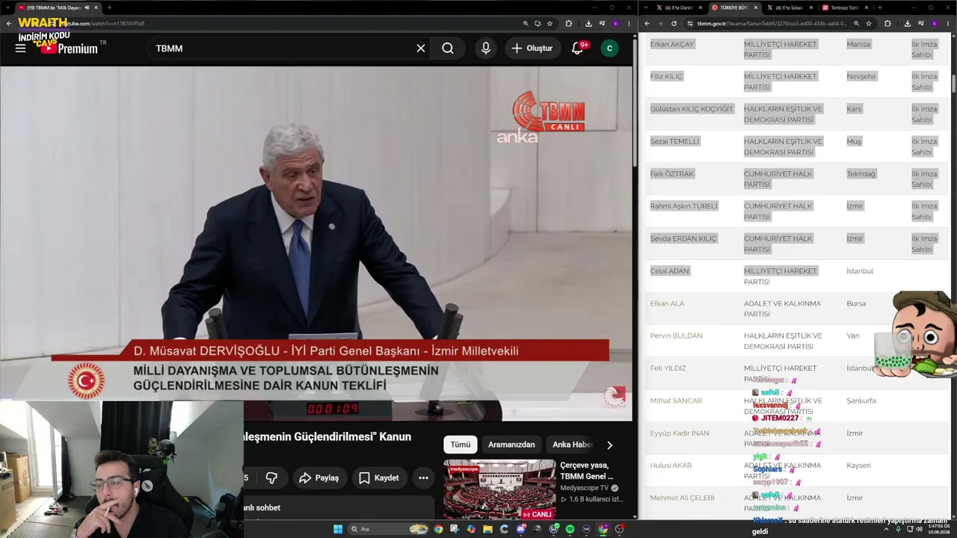
Task: Expand the tab search dropdown in YouTube window
Action: pos(7,7)
